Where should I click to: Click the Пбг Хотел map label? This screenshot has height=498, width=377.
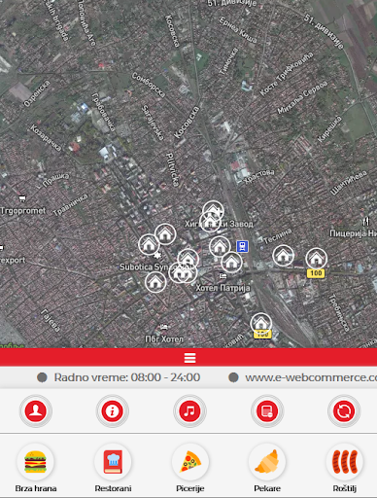(164, 339)
